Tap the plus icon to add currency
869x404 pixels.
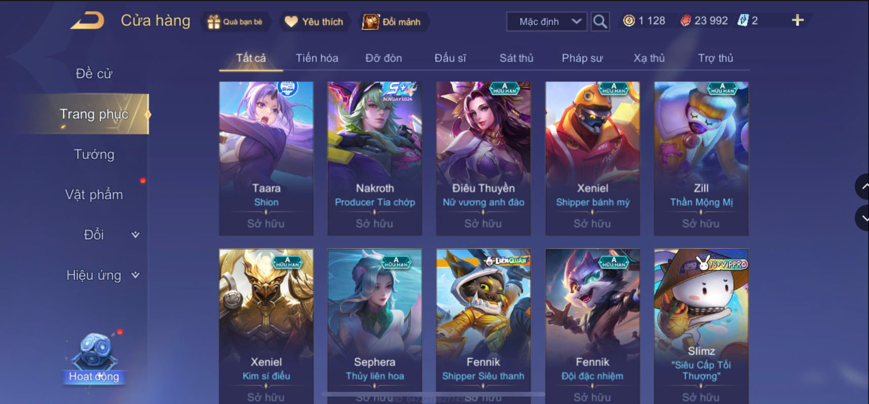pos(798,20)
